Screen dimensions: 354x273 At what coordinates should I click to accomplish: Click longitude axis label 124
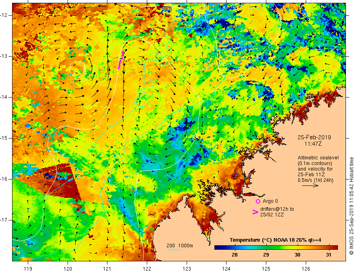click(226, 269)
